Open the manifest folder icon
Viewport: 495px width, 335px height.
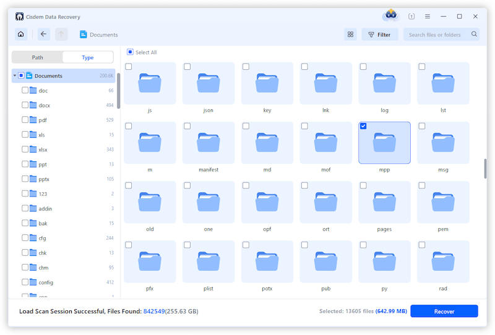tap(209, 143)
